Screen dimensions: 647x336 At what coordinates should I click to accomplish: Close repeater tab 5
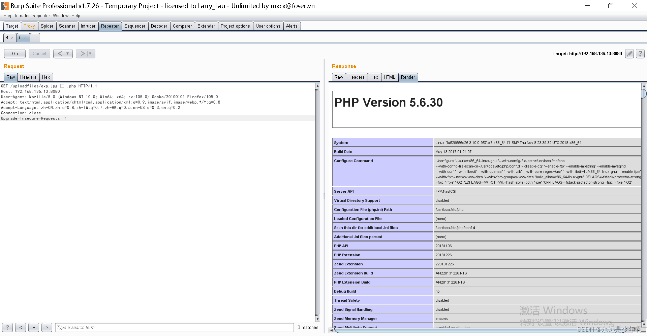26,38
